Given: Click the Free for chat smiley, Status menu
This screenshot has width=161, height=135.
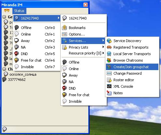Looking at the screenshot, I should [17, 60].
